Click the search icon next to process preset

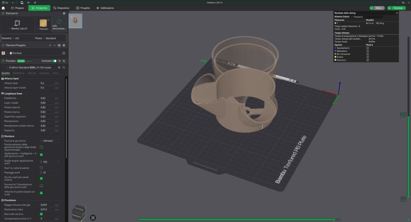[64, 68]
